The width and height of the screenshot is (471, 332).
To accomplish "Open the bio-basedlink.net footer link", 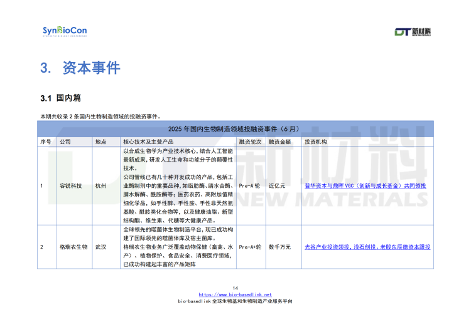I will [x=235, y=294].
